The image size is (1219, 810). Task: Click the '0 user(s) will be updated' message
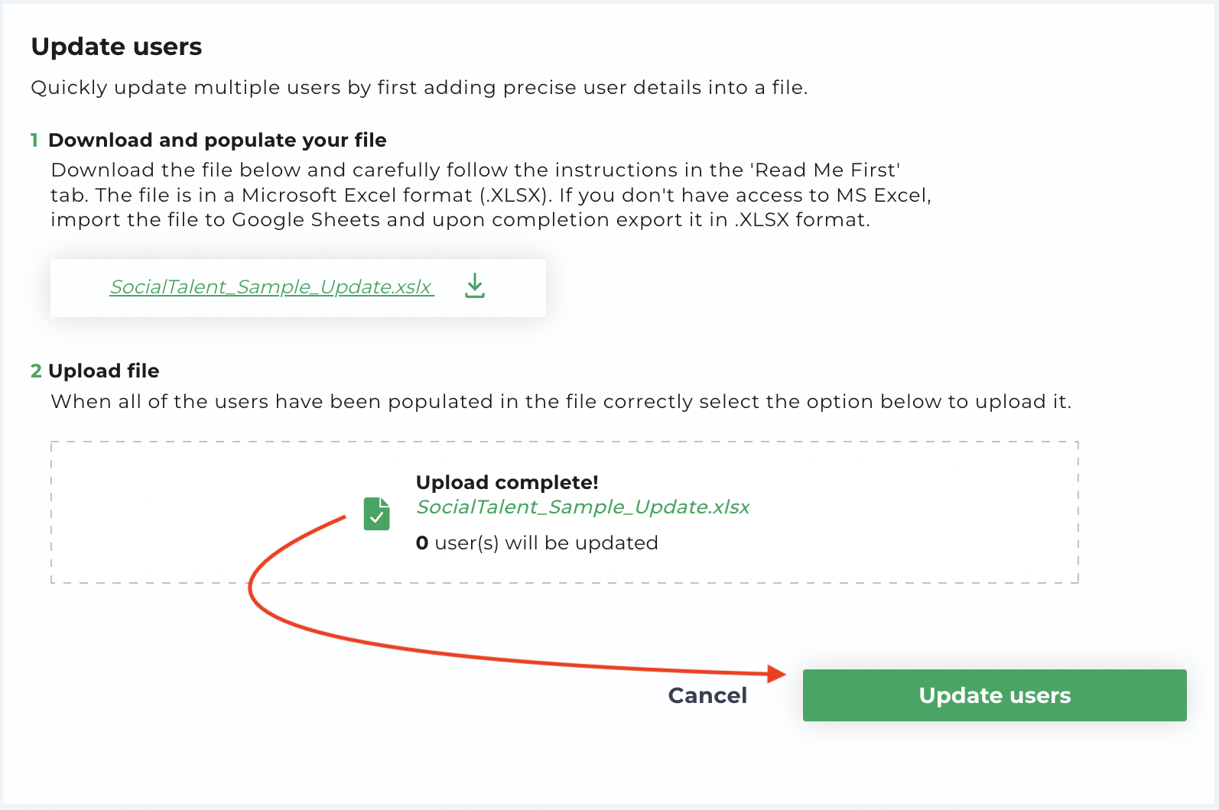pyautogui.click(x=537, y=543)
